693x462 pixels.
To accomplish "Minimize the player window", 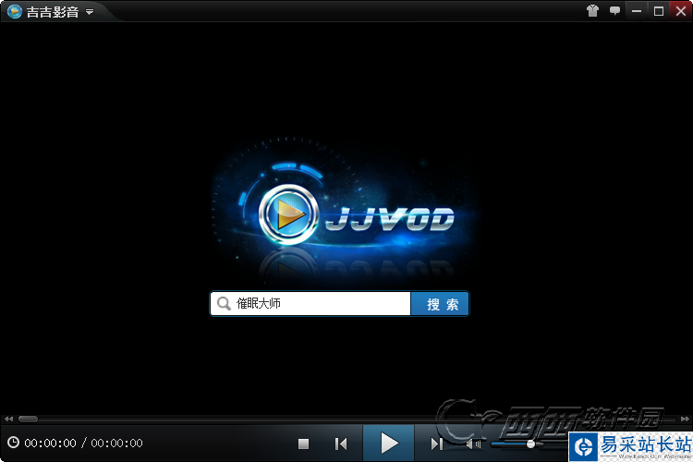I will point(637,10).
